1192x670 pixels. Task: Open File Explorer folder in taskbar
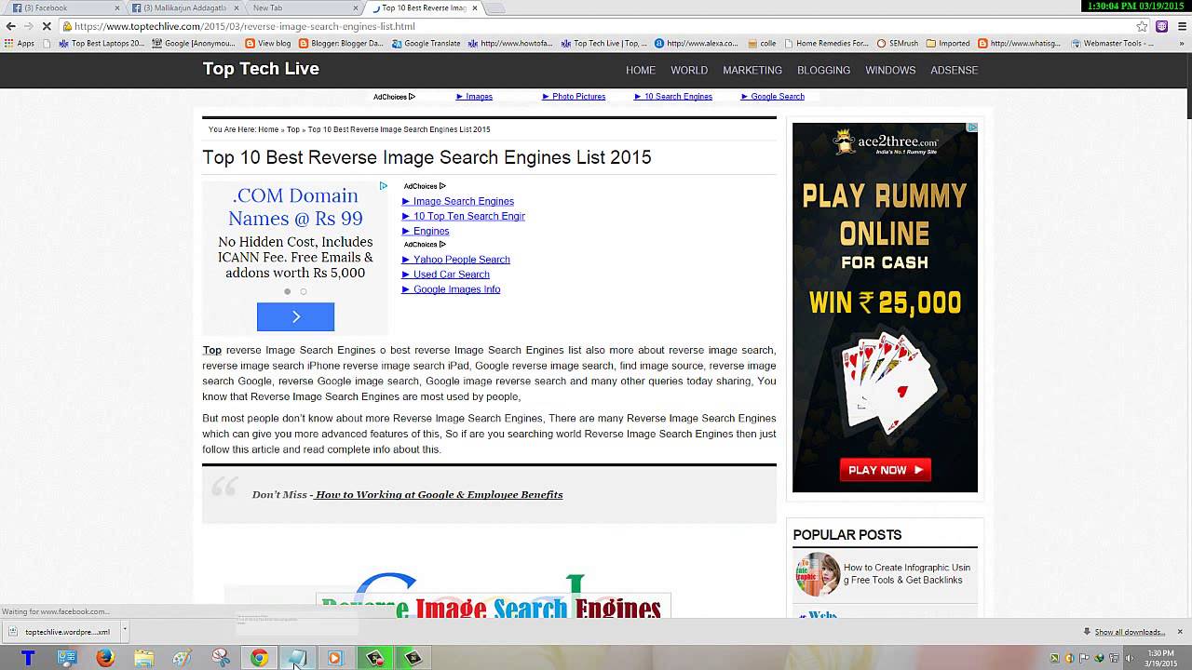143,658
